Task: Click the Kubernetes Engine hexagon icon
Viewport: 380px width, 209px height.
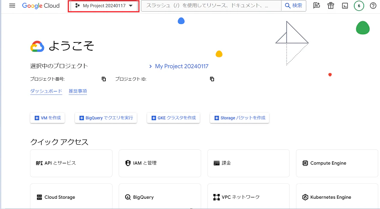Action: tap(305, 197)
